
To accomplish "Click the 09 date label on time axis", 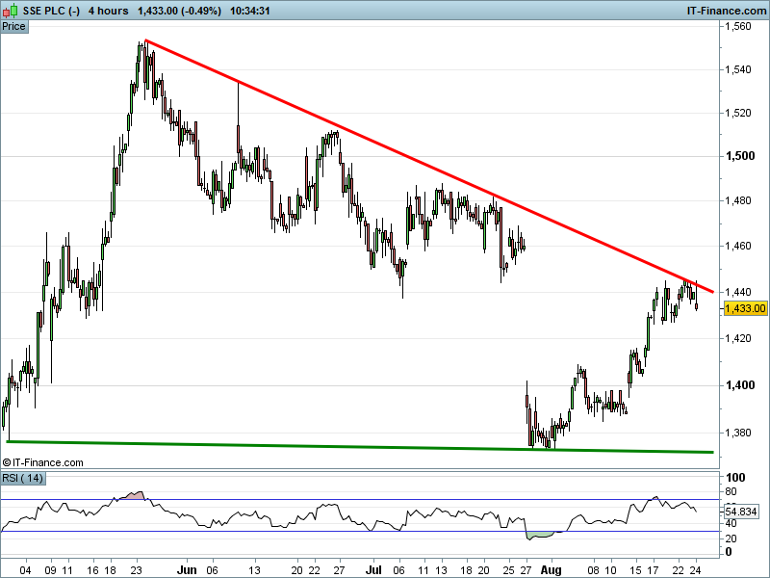I will click(50, 570).
